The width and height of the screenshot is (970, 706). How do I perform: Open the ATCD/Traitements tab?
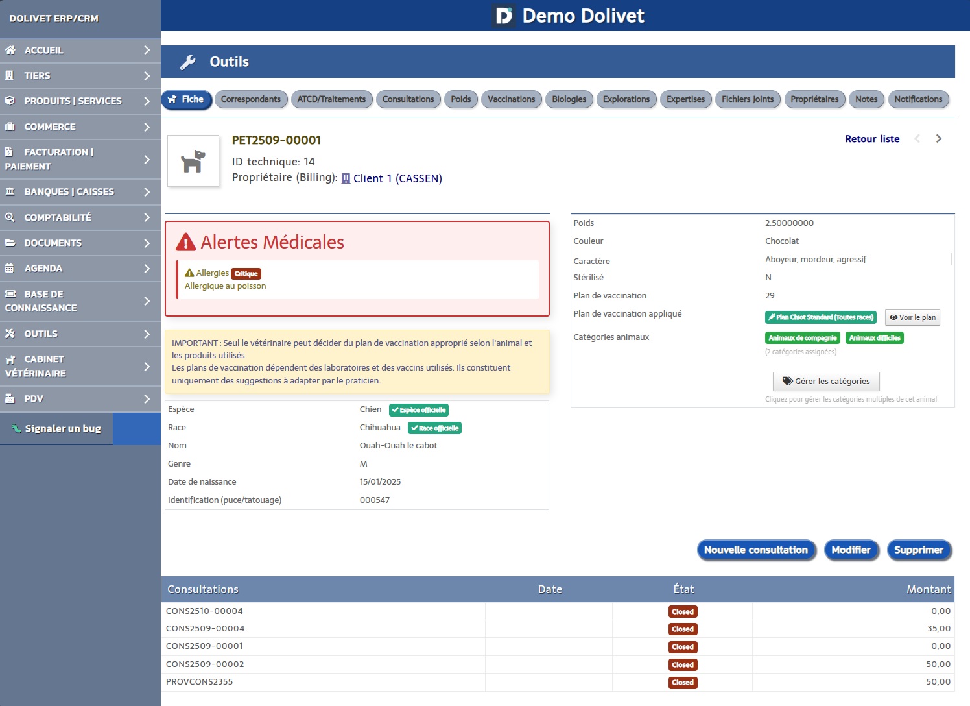click(331, 99)
